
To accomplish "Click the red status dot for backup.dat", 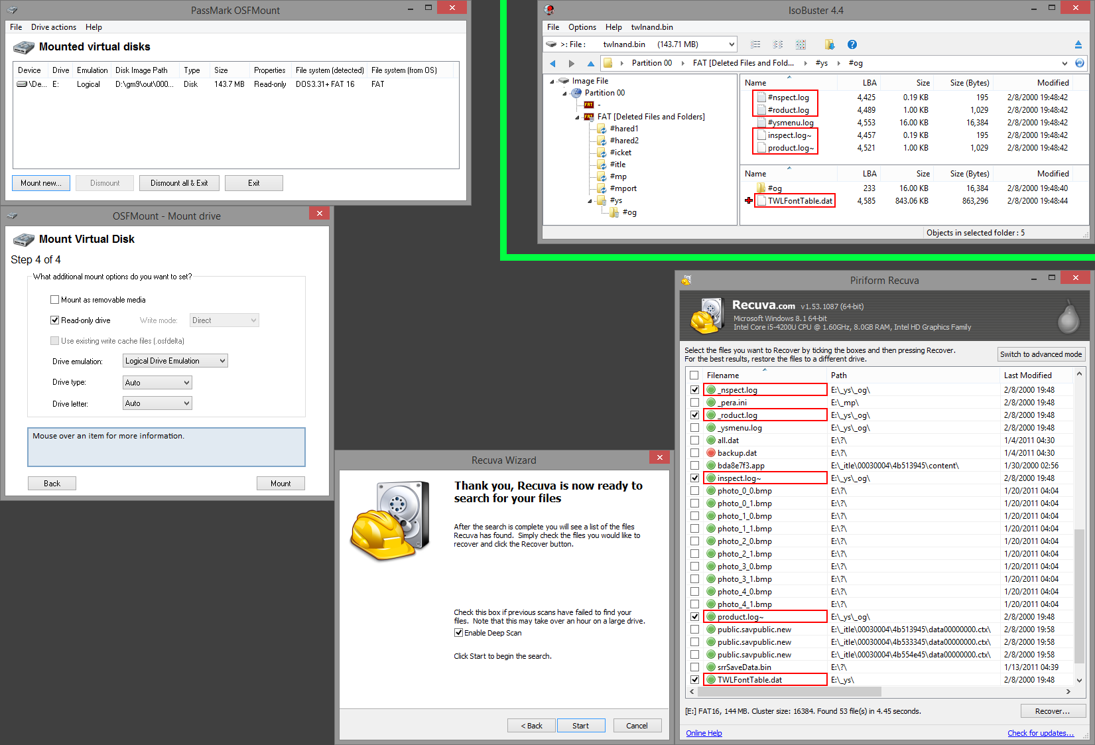I will (711, 453).
